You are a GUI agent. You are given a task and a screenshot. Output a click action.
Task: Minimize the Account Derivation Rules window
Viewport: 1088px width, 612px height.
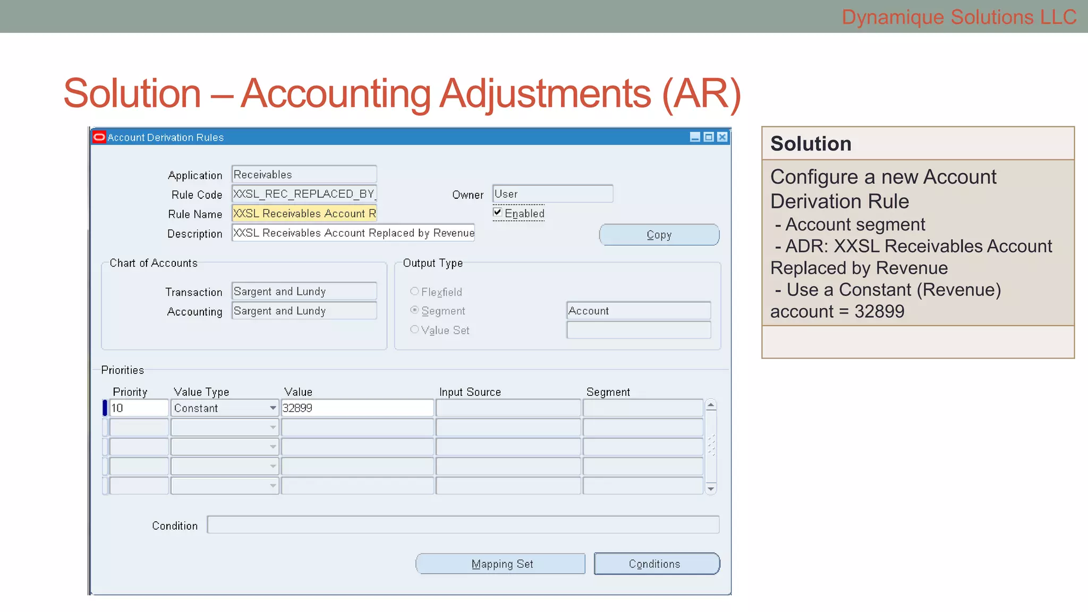click(695, 137)
